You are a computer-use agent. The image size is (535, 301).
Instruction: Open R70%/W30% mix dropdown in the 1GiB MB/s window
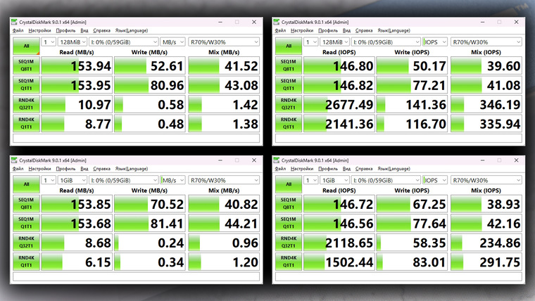224,180
